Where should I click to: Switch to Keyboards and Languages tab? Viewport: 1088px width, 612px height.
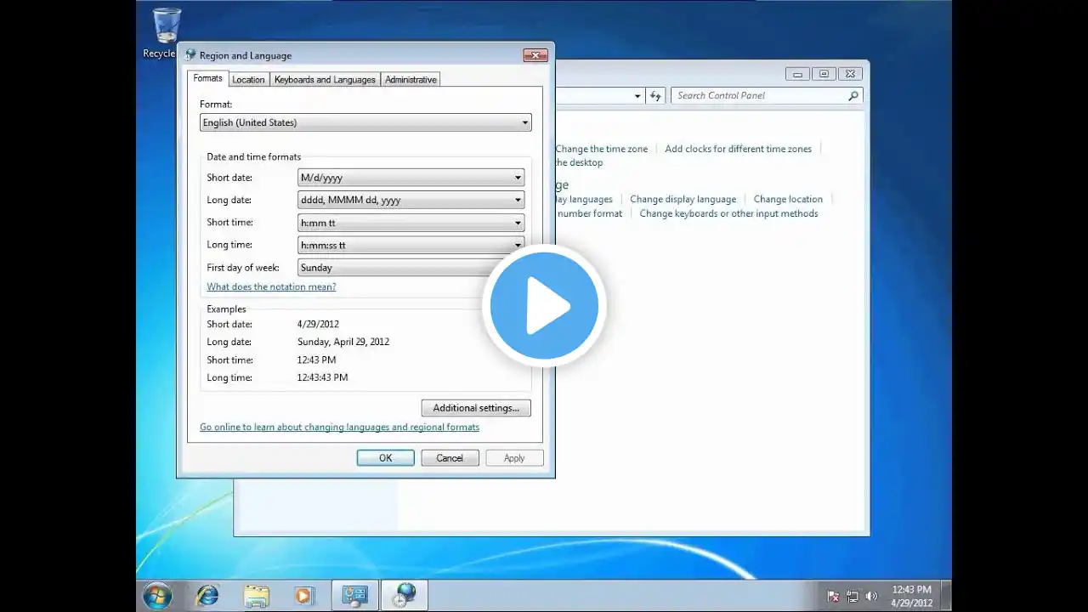point(325,79)
